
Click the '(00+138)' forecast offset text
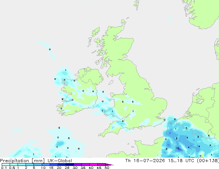(x=208, y=161)
